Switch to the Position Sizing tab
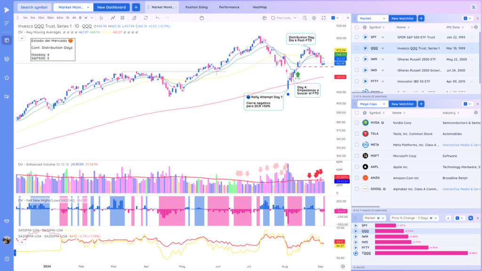This screenshot has height=271, width=482. pos(196,7)
